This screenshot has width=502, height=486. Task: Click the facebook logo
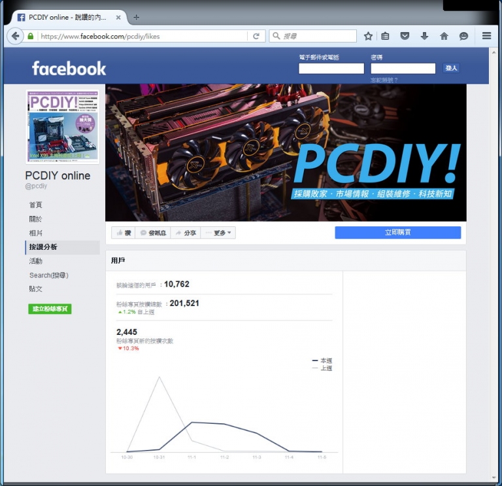[x=69, y=68]
